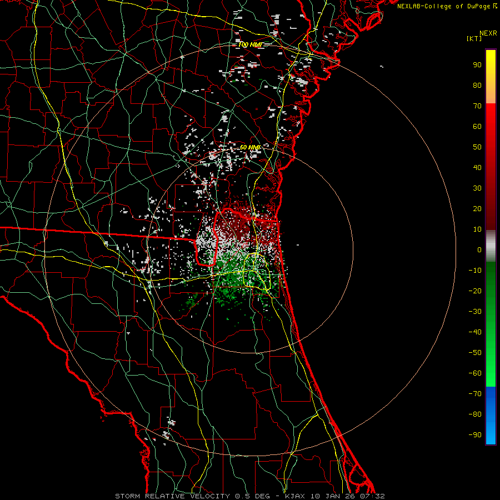Screen dimensions: 500x500
Task: Click the 10 value on the velocity scale
Action: [477, 229]
